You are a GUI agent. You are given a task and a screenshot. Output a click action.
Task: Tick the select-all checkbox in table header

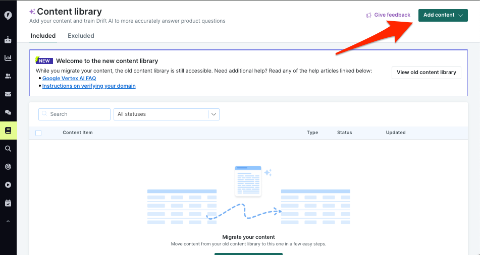point(38,133)
